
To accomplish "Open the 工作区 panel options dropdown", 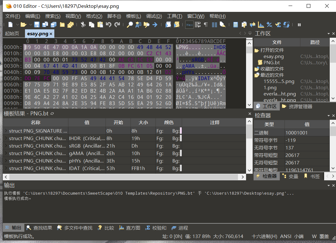I will (x=329, y=34).
